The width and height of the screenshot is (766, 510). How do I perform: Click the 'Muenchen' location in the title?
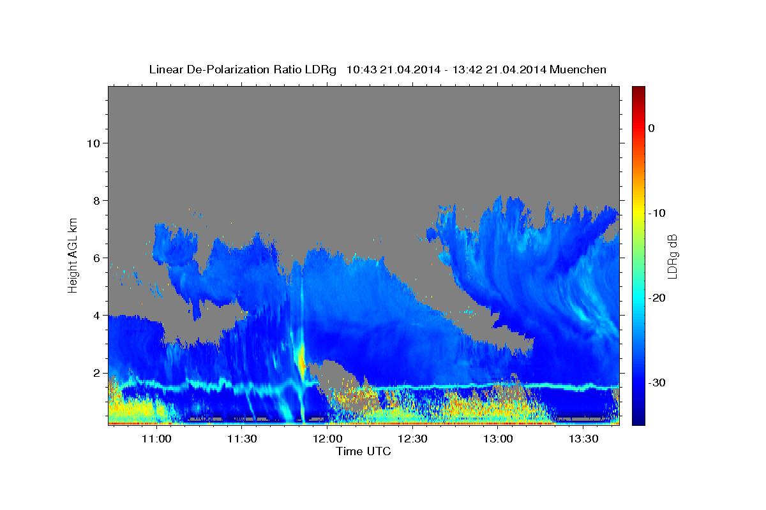point(578,69)
